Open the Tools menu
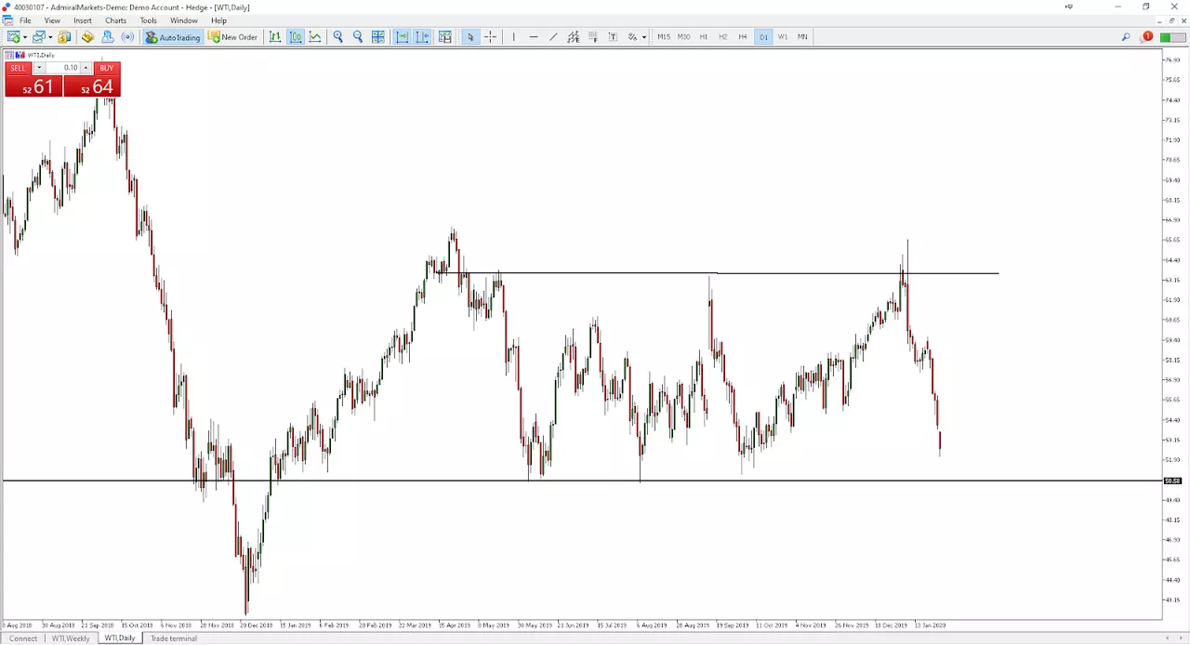Viewport: 1190px width, 645px height. point(148,20)
